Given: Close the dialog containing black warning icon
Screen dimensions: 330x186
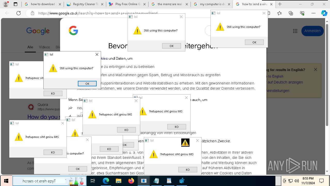Looking at the screenshot, I should 197,141.
